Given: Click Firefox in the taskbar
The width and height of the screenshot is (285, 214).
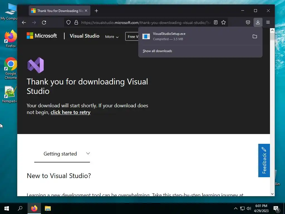Looking at the screenshot, I should pyautogui.click(x=34, y=208).
